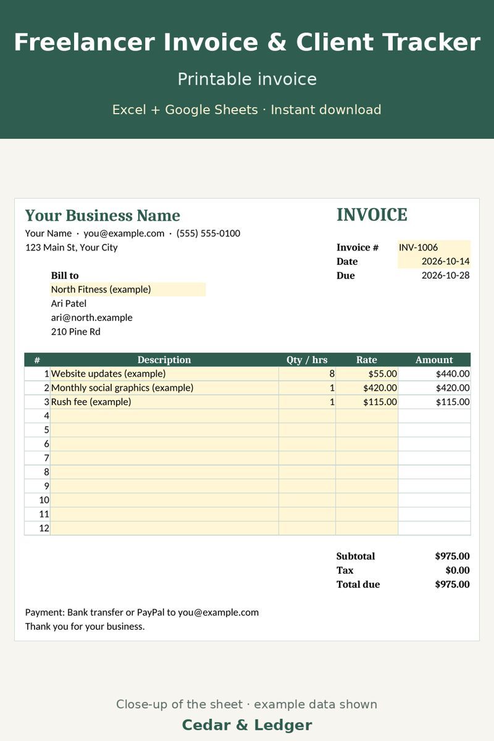Select the empty description cell in row 4

(x=164, y=416)
